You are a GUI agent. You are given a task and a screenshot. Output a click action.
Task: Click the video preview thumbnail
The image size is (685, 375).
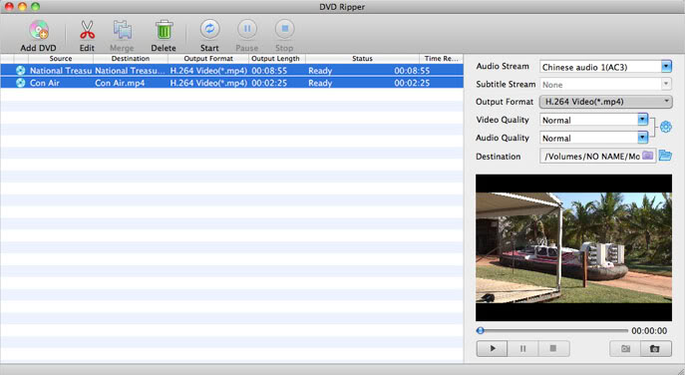click(x=573, y=247)
